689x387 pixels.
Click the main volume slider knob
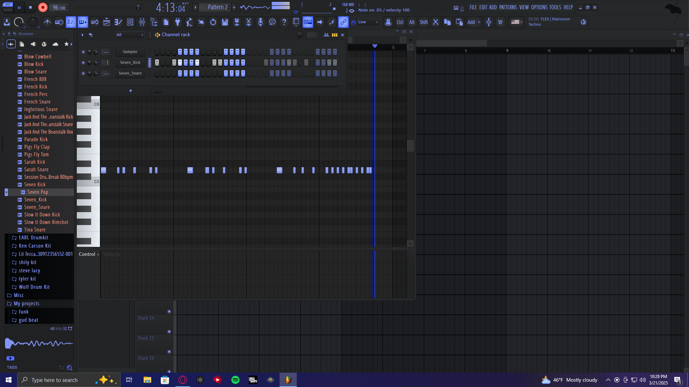(x=138, y=8)
